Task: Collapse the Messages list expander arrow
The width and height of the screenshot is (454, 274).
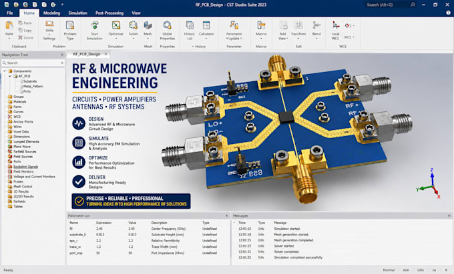Action: point(234,223)
